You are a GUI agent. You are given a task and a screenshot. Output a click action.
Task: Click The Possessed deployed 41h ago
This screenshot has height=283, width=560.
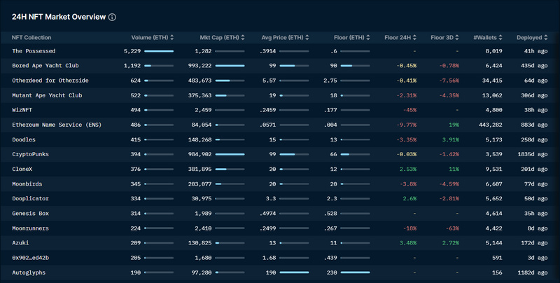(535, 51)
